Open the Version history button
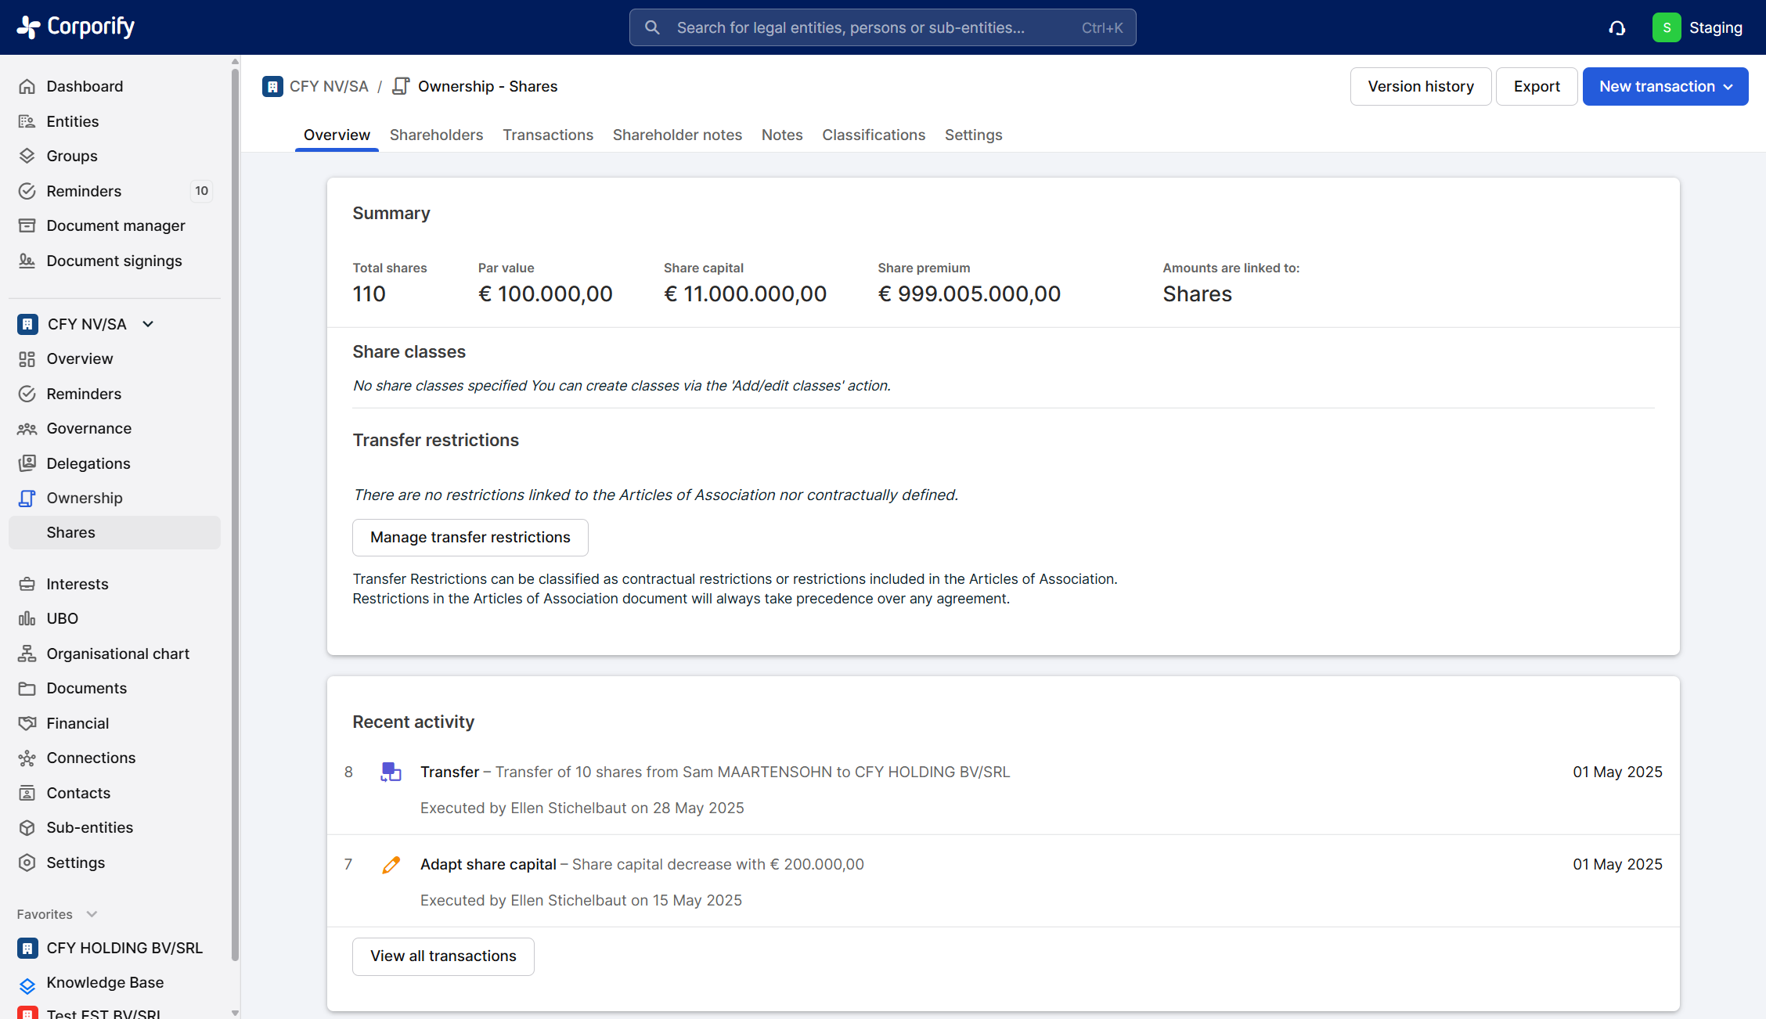Viewport: 1766px width, 1019px height. [1420, 87]
